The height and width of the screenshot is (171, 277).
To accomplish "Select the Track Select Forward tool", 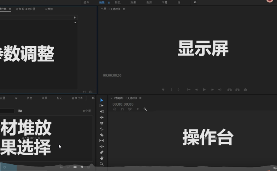I will pos(102,106).
